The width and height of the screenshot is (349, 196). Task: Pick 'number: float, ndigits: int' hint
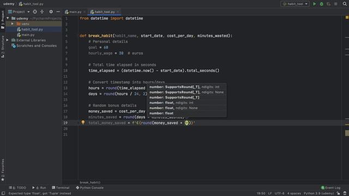pos(171,103)
